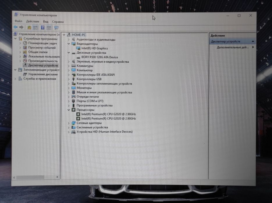Minimize the Управление компьютером window

click(x=228, y=16)
